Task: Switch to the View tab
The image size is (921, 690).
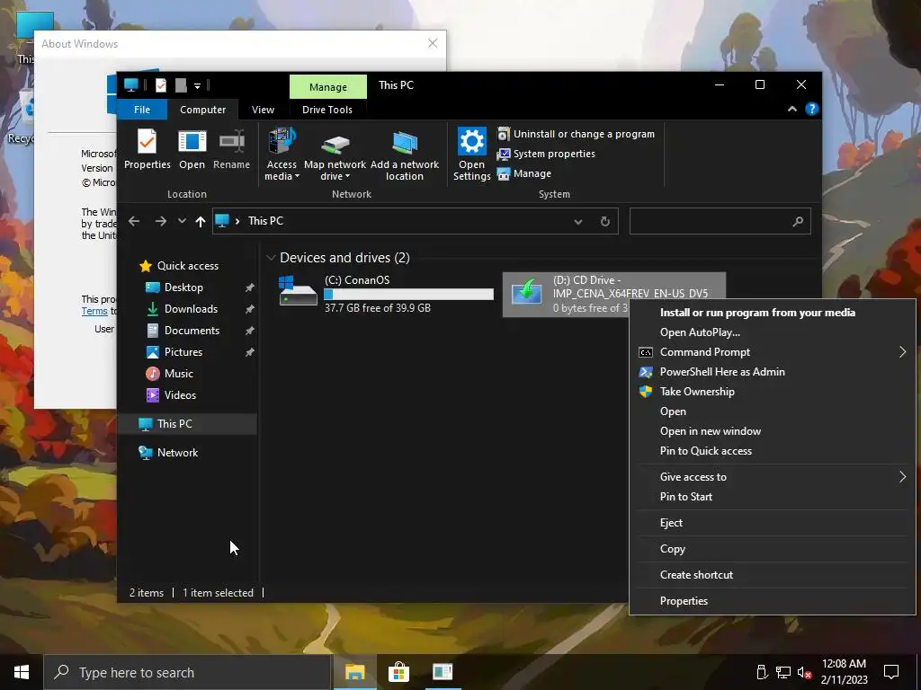Action: [x=263, y=110]
